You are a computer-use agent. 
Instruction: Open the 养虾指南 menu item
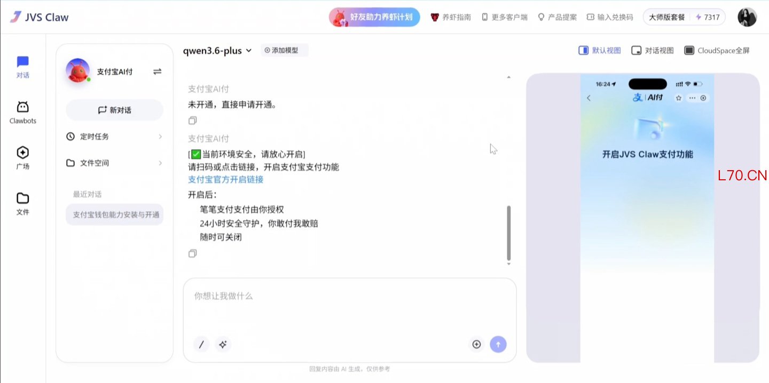pos(451,17)
